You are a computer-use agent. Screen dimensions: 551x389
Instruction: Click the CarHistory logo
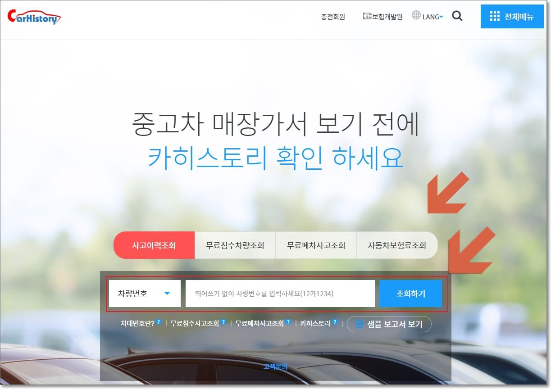tap(34, 17)
